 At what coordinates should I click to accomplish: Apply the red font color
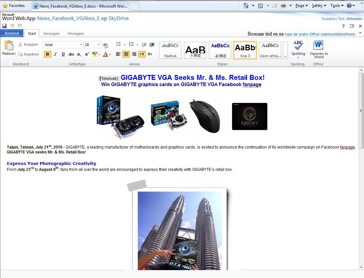[x=105, y=54]
